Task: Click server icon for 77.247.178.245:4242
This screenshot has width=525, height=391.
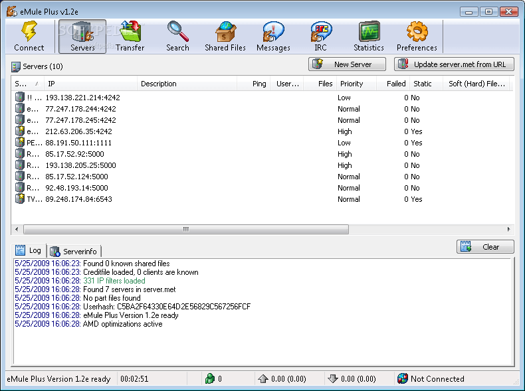Action: pos(20,119)
